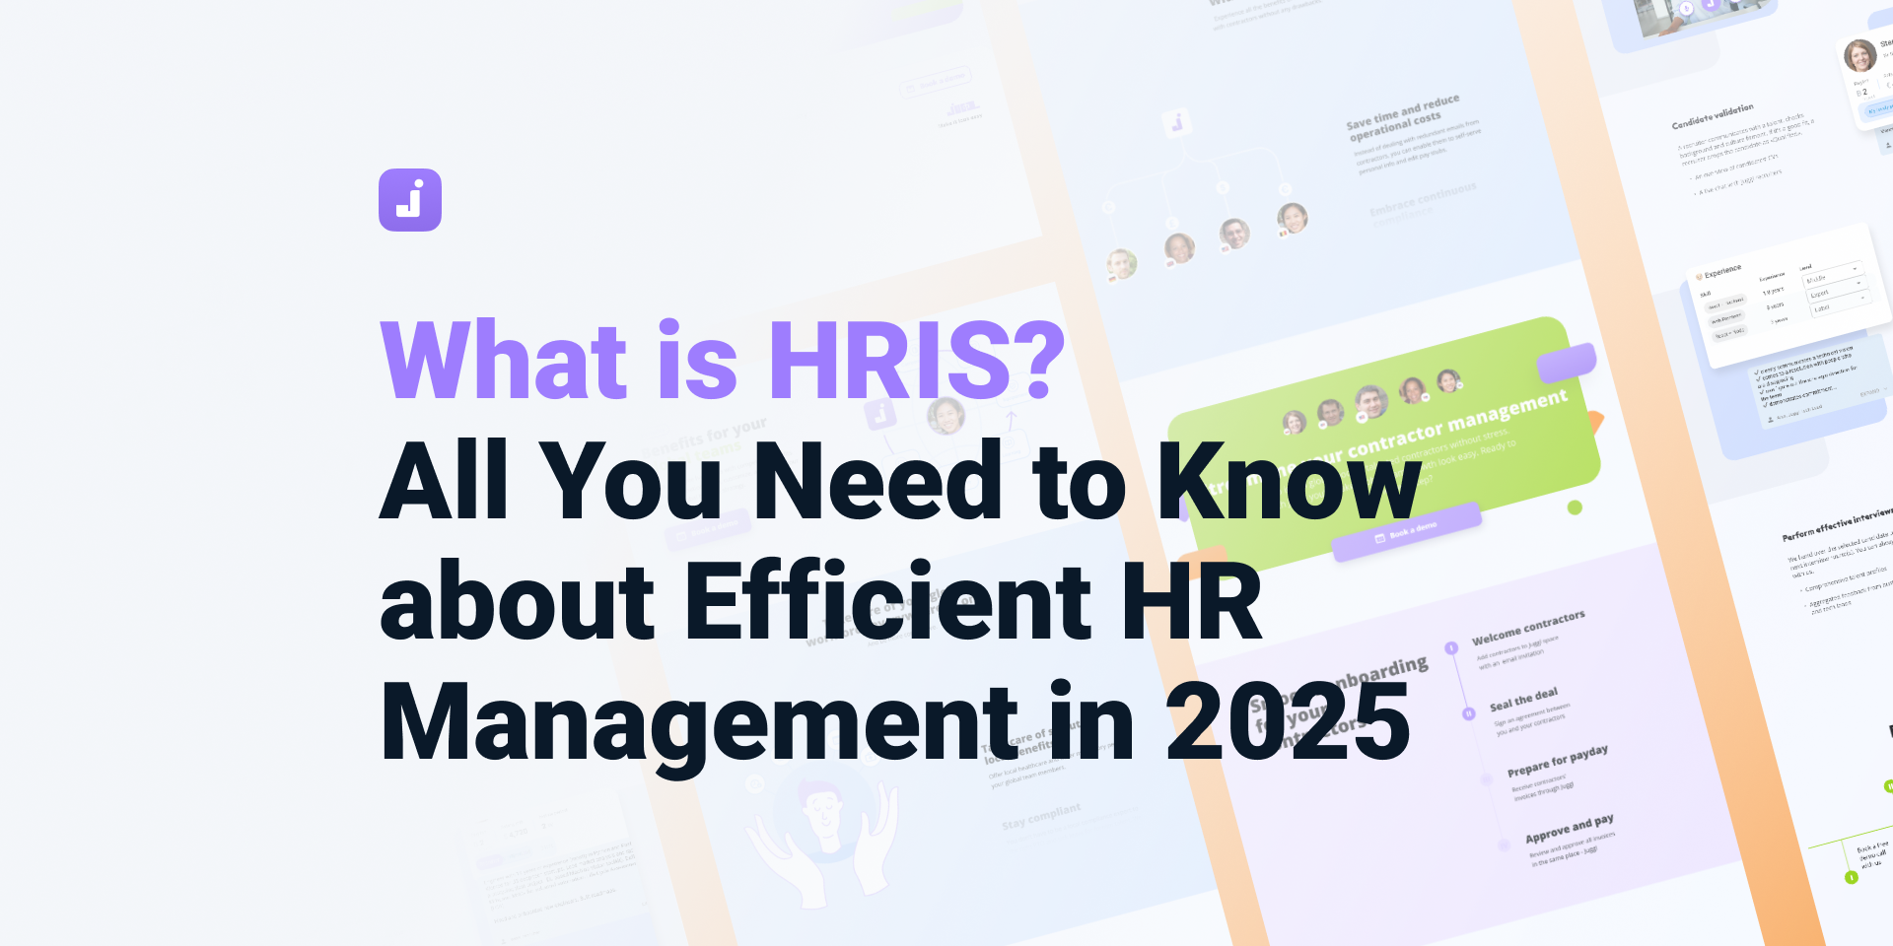
Task: Click 'Save time and reduce operational costs' text
Action: (x=1403, y=118)
